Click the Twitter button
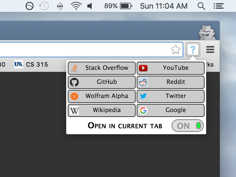236x177 pixels. click(x=171, y=96)
